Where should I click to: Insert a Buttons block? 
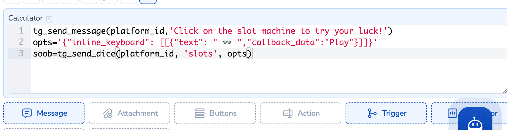215,113
